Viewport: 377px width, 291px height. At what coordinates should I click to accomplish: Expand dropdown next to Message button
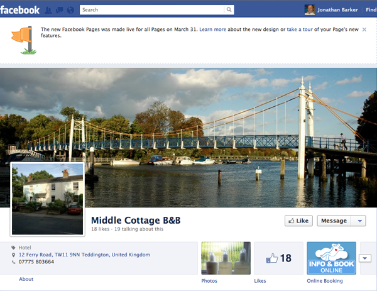point(359,221)
